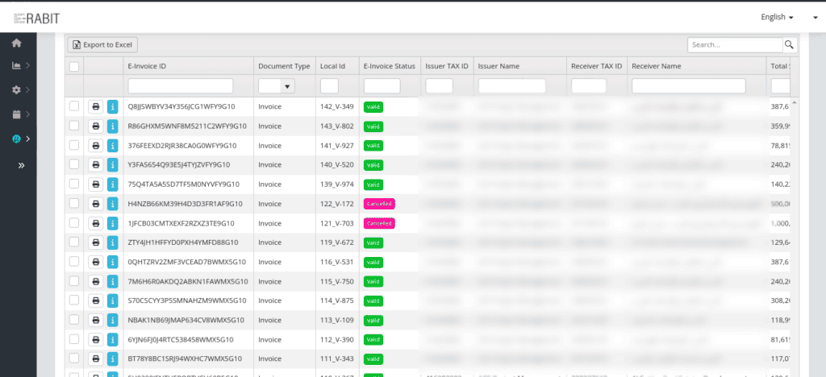Screen dimensions: 826x377
Task: Show info for invoice 143_V-802
Action: (112, 126)
